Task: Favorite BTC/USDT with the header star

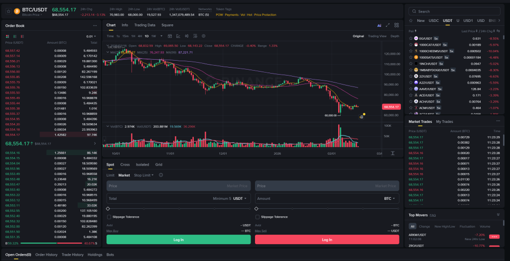Action: [x=8, y=11]
